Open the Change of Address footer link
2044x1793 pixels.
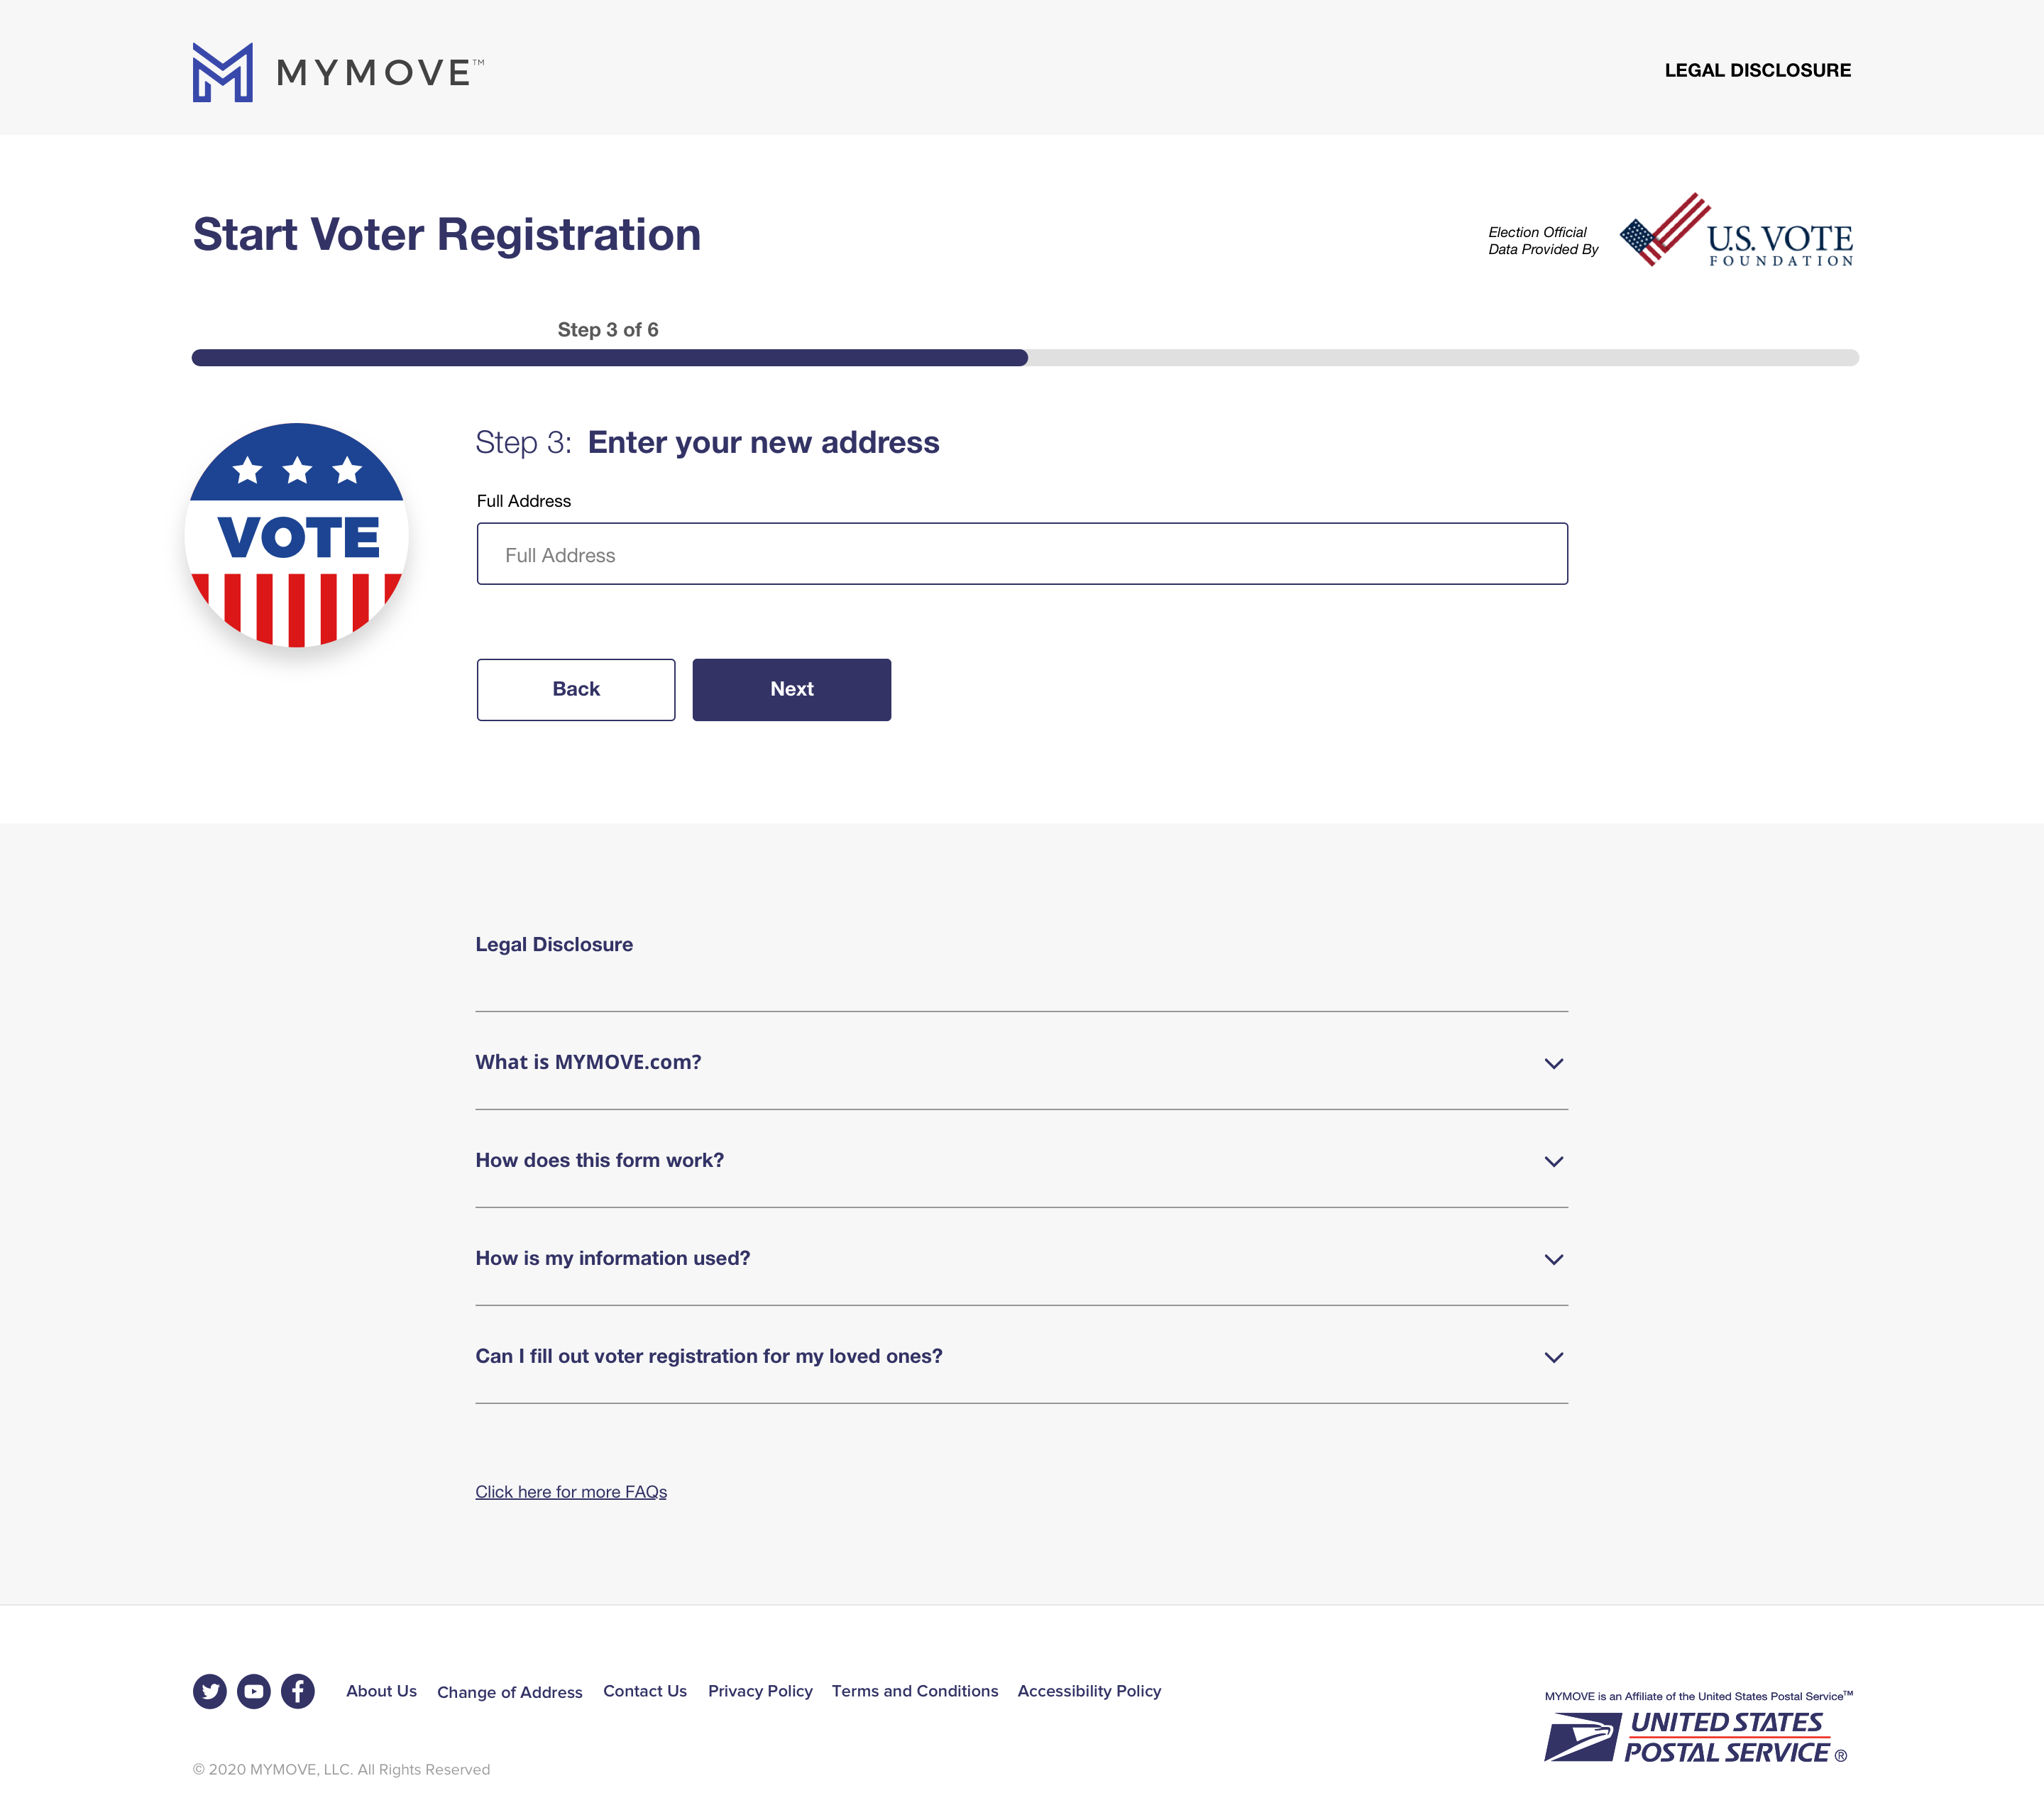pos(509,1692)
